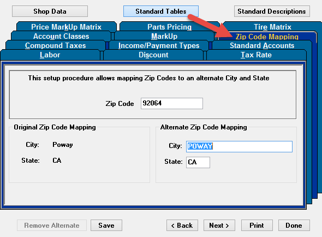Open the Shop Data section
Image resolution: width=322 pixels, height=237 pixels.
pos(50,11)
